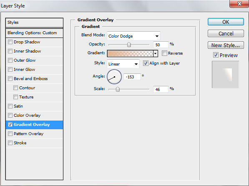Enable the Drop Shadow checkbox
This screenshot has width=249, height=186.
tap(10, 42)
